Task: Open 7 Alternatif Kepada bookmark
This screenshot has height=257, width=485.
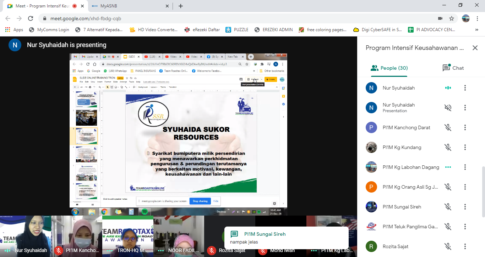Action: pyautogui.click(x=99, y=30)
